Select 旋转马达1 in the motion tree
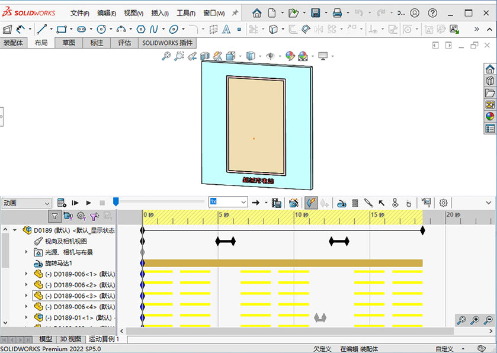The image size is (497, 353). [x=59, y=263]
